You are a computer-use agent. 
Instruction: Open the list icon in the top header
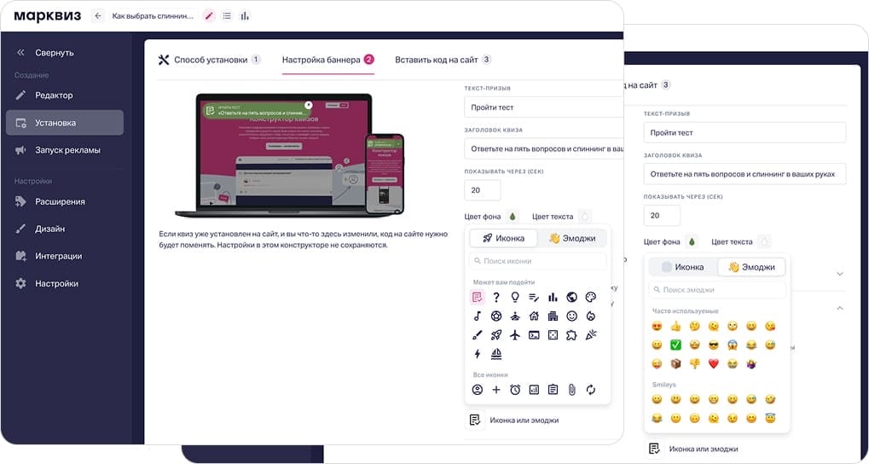tap(227, 16)
